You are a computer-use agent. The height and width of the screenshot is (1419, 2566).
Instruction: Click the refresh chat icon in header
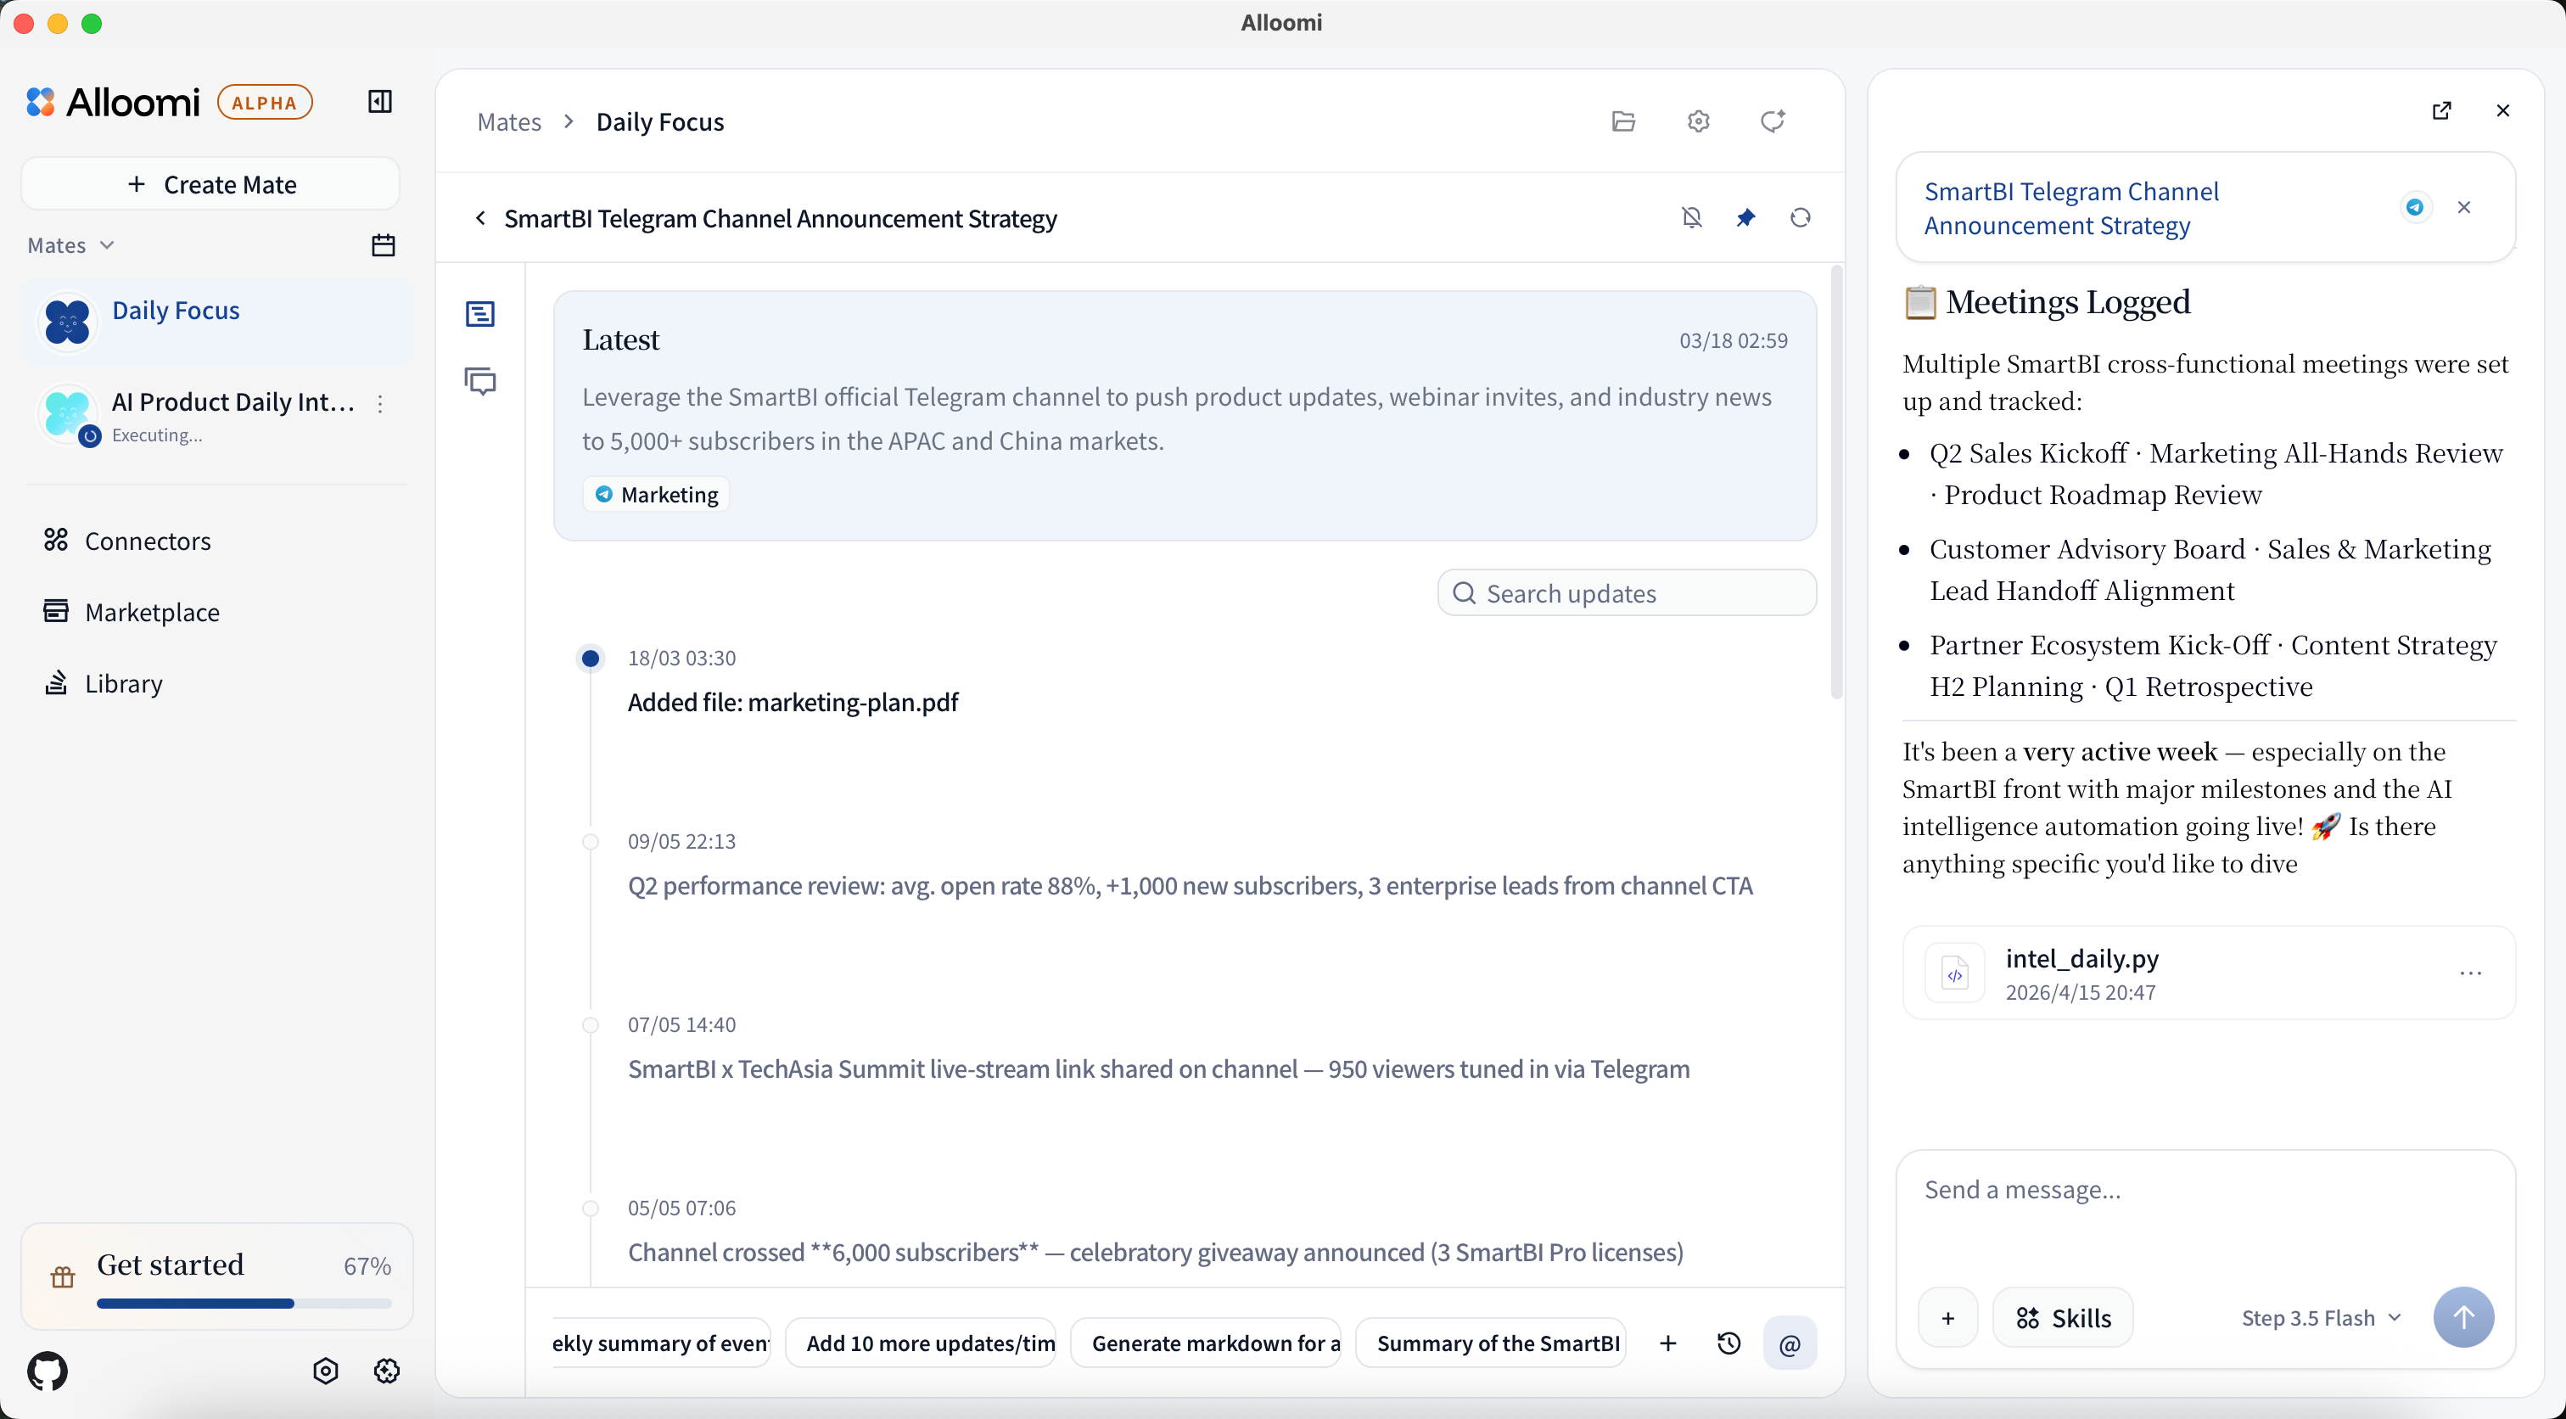pyautogui.click(x=1773, y=121)
